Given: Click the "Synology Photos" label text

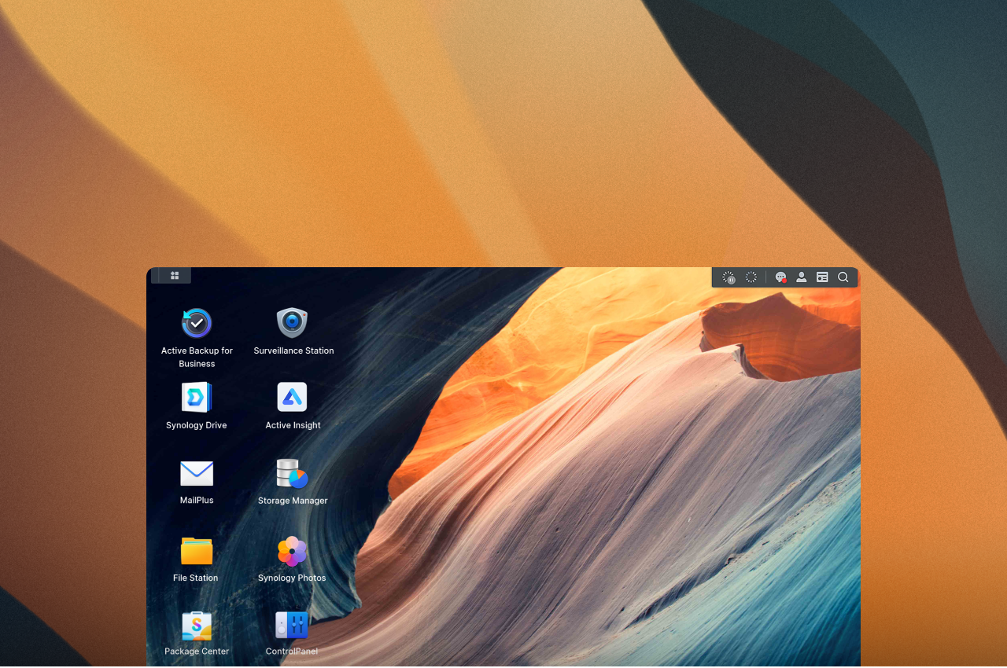Looking at the screenshot, I should tap(292, 578).
